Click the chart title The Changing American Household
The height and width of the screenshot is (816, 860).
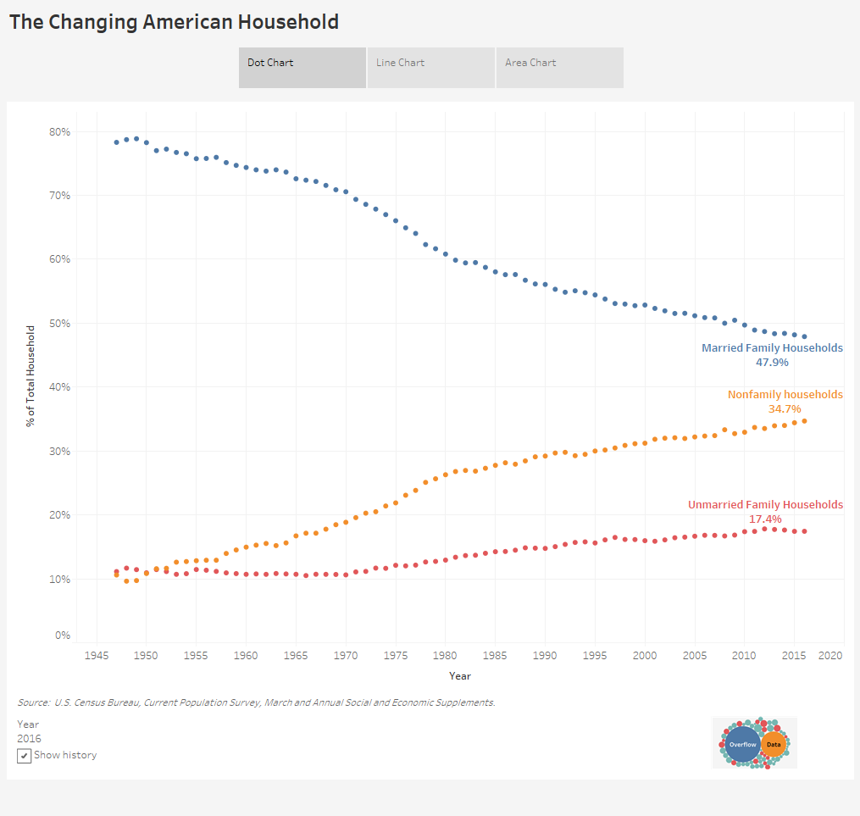click(174, 21)
